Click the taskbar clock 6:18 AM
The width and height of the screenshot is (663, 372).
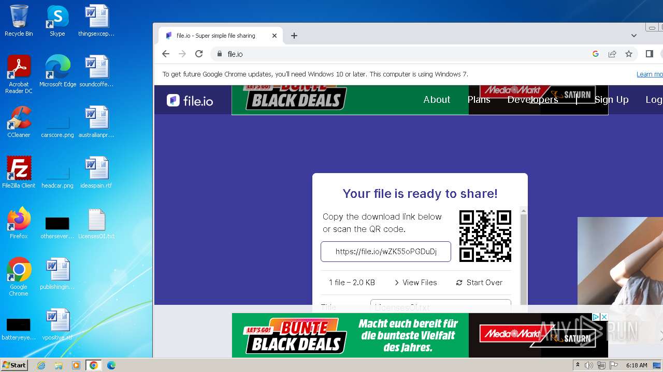click(x=637, y=365)
